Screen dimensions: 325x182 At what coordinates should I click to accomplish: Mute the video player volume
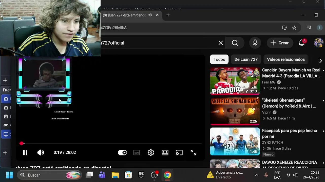(41, 152)
